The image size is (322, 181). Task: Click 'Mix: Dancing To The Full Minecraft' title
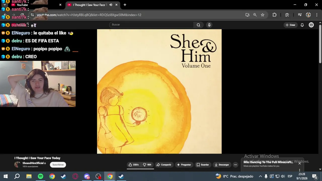(268, 162)
